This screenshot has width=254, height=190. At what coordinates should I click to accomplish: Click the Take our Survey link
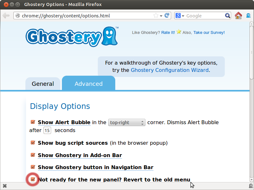[x=209, y=32]
